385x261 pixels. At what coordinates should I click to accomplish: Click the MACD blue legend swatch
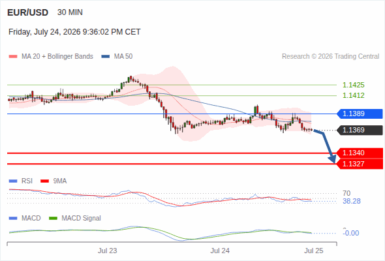[13, 219]
